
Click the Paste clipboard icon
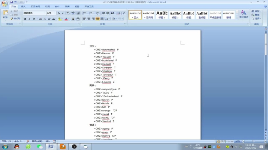(x=6, y=13)
